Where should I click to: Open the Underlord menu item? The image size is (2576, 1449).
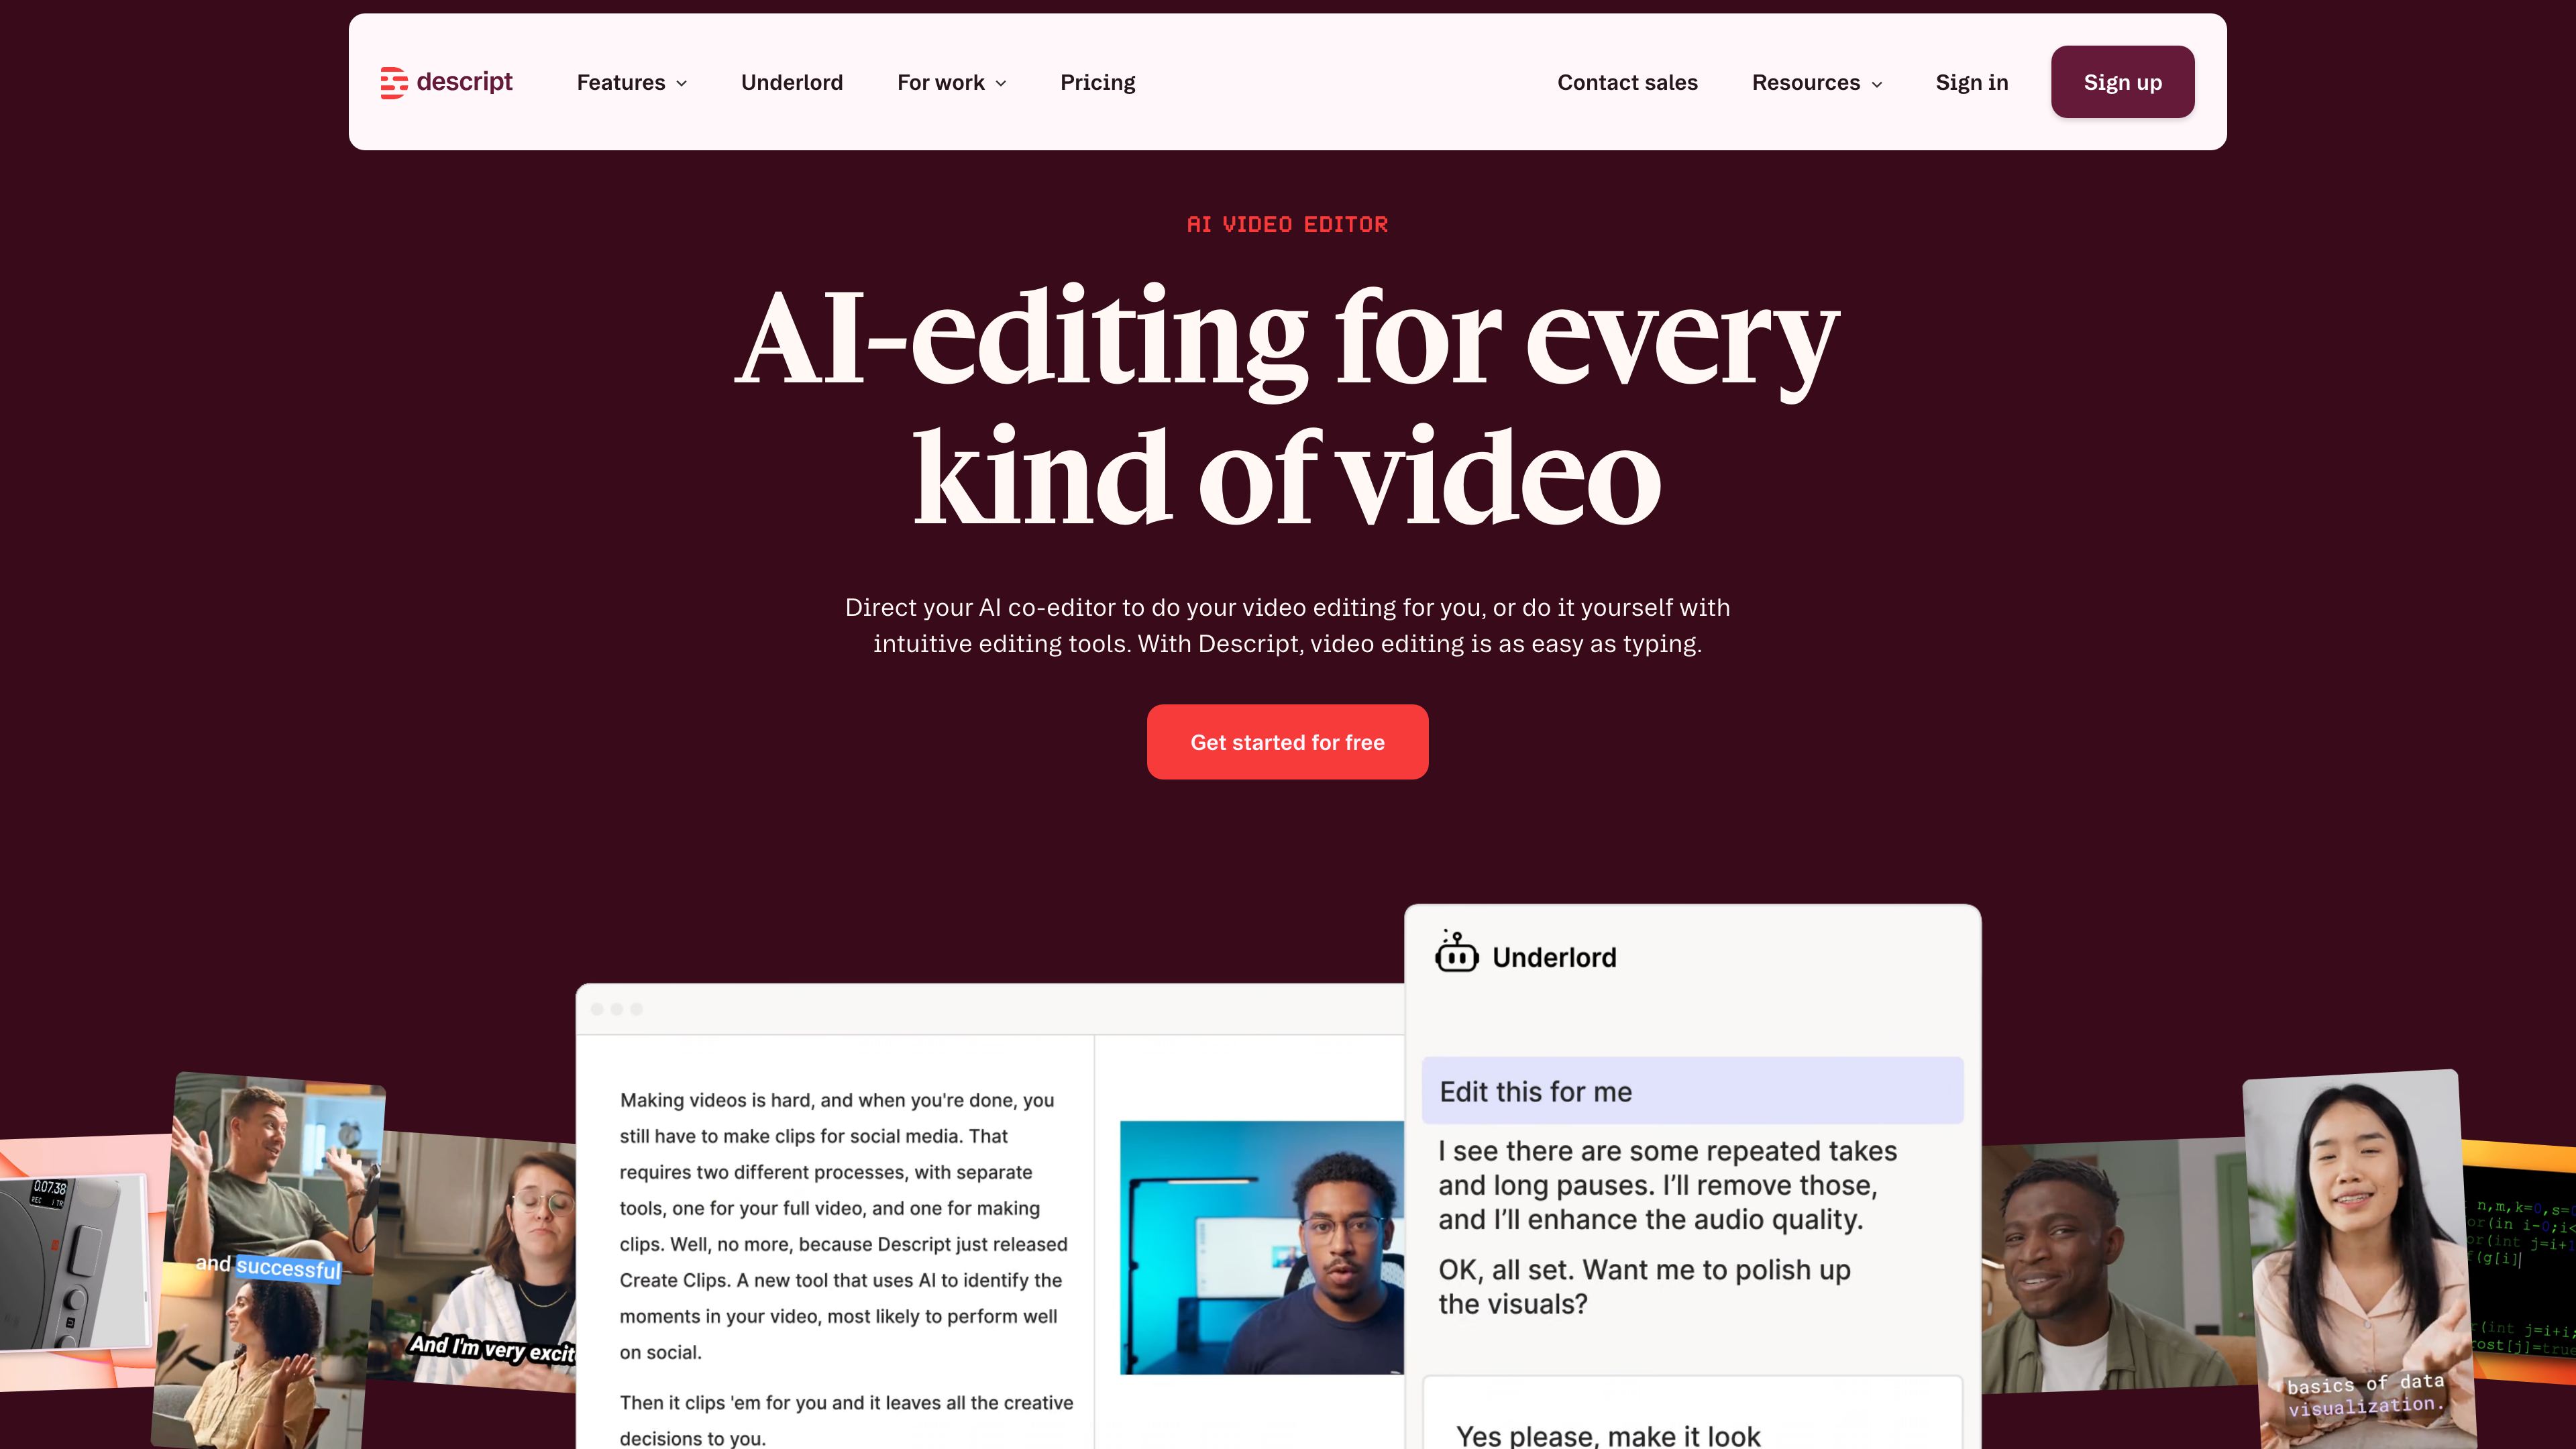pyautogui.click(x=791, y=82)
